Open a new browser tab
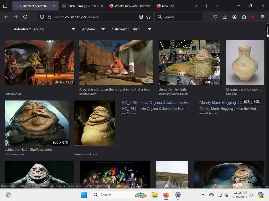The width and height of the screenshot is (269, 201). pyautogui.click(x=206, y=6)
